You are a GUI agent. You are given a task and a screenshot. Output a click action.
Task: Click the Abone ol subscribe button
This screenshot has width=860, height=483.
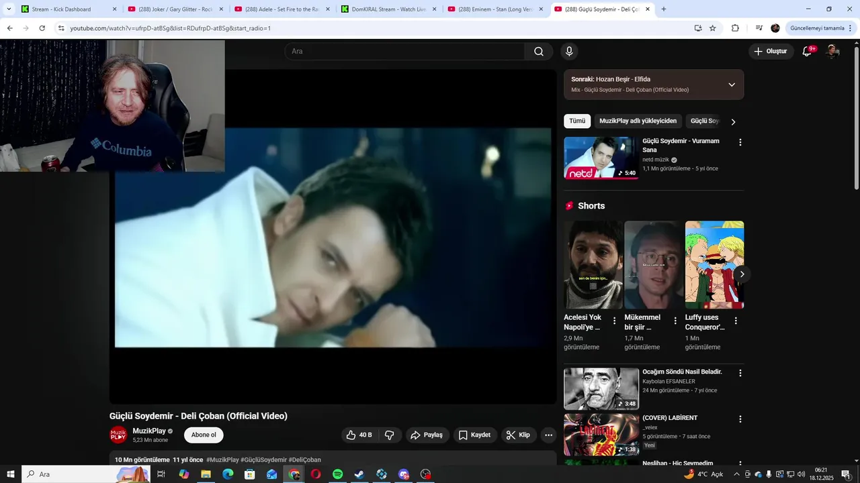[x=204, y=435]
